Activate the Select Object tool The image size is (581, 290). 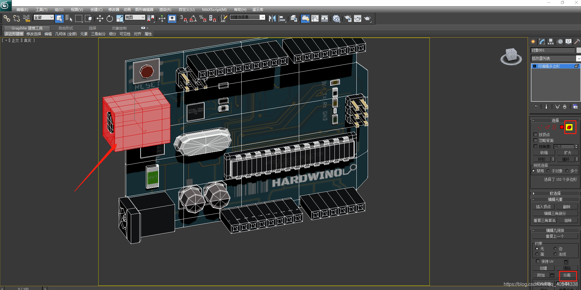tap(59, 19)
